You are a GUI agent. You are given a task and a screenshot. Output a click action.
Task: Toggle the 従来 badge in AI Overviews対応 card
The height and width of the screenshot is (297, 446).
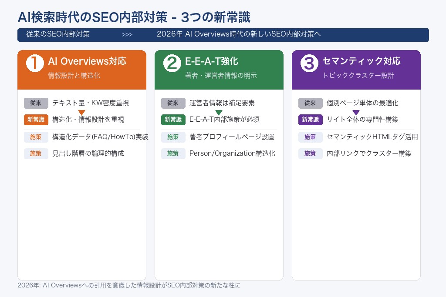[x=36, y=103]
